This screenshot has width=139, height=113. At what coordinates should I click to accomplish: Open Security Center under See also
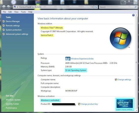[12, 104]
